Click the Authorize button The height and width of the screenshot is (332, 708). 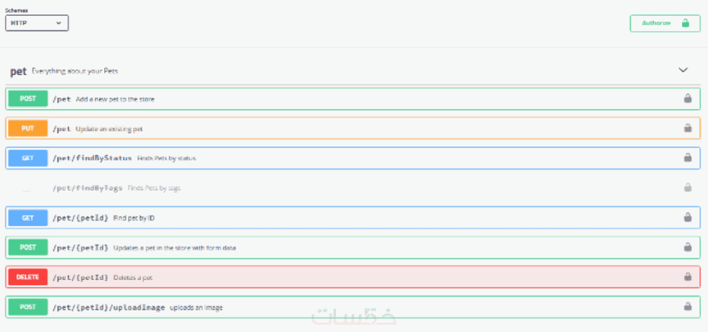(x=665, y=23)
